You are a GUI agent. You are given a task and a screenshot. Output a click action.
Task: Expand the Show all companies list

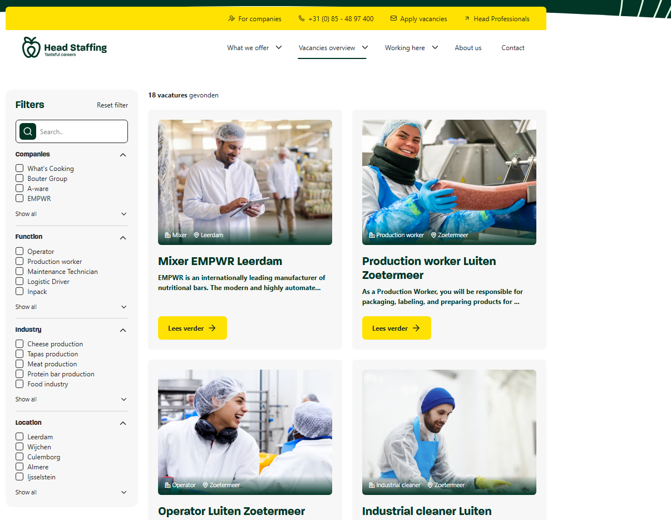pos(26,214)
